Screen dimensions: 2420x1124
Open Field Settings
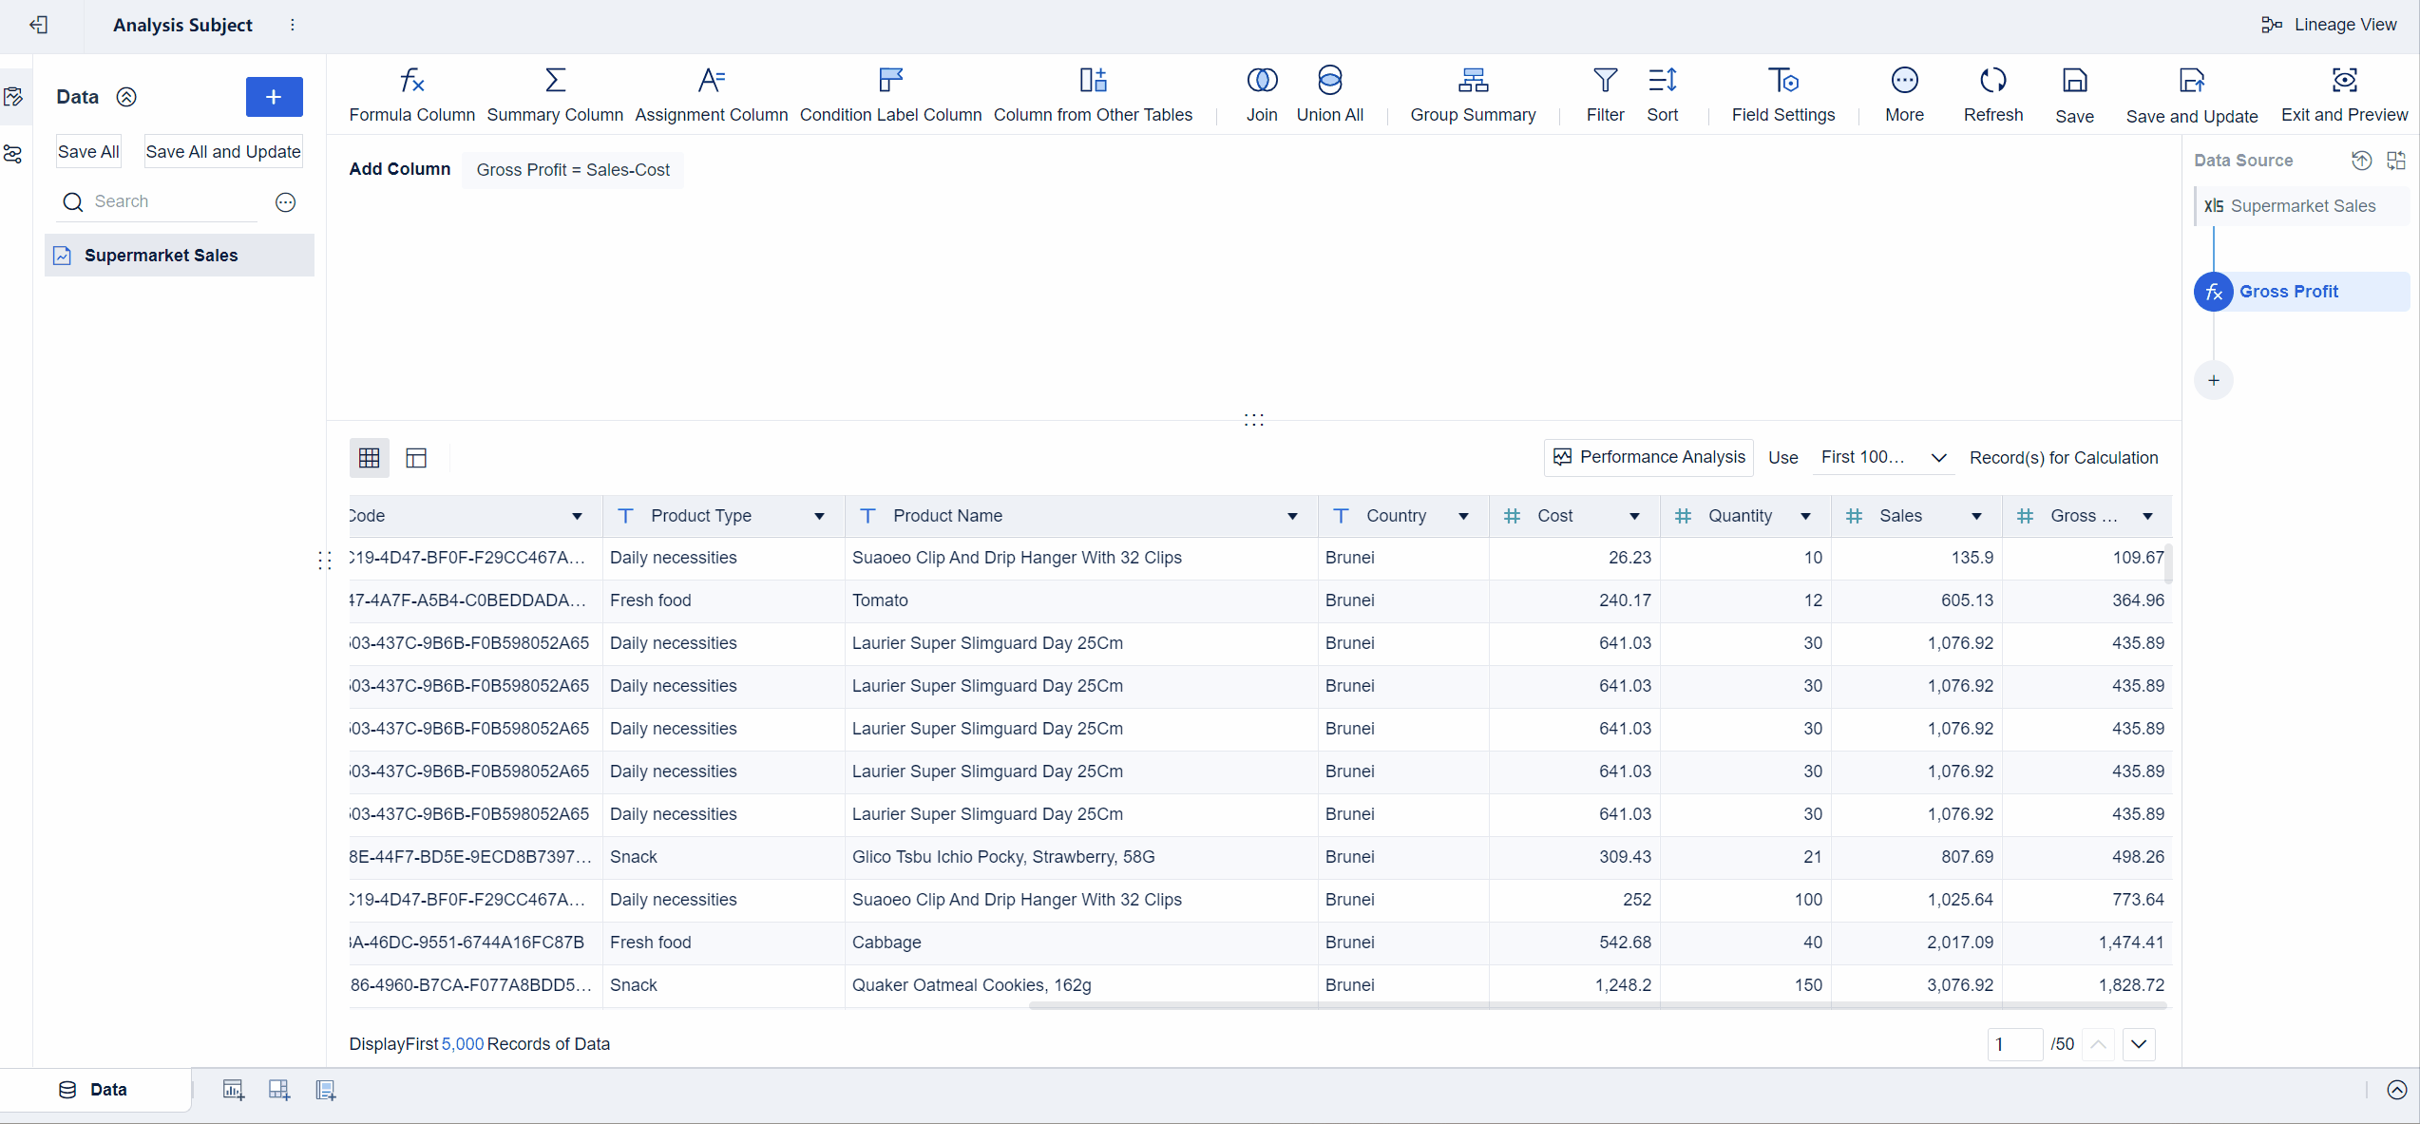click(1783, 95)
